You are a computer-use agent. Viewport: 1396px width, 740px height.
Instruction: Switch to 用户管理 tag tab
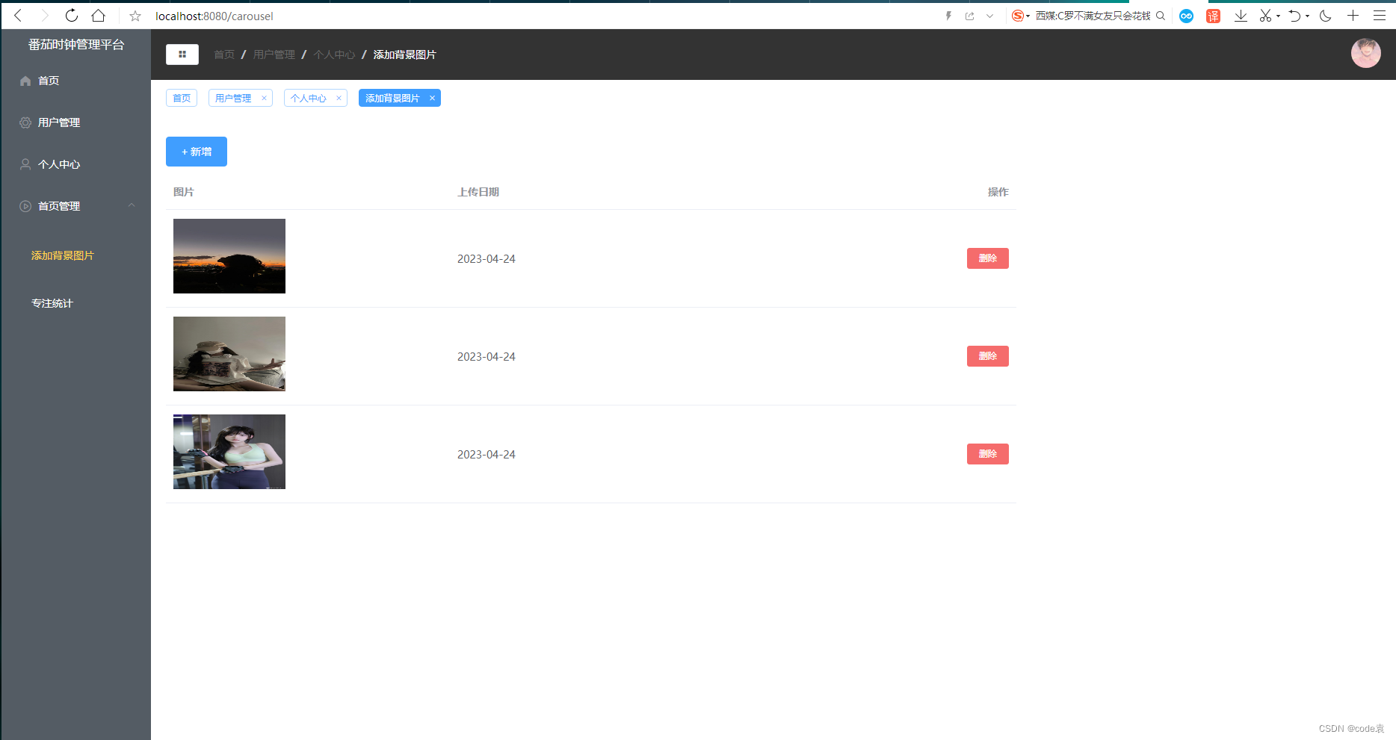coord(233,98)
